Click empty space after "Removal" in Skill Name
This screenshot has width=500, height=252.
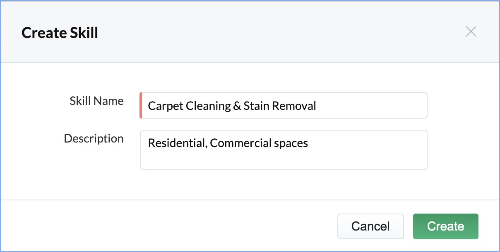point(373,106)
